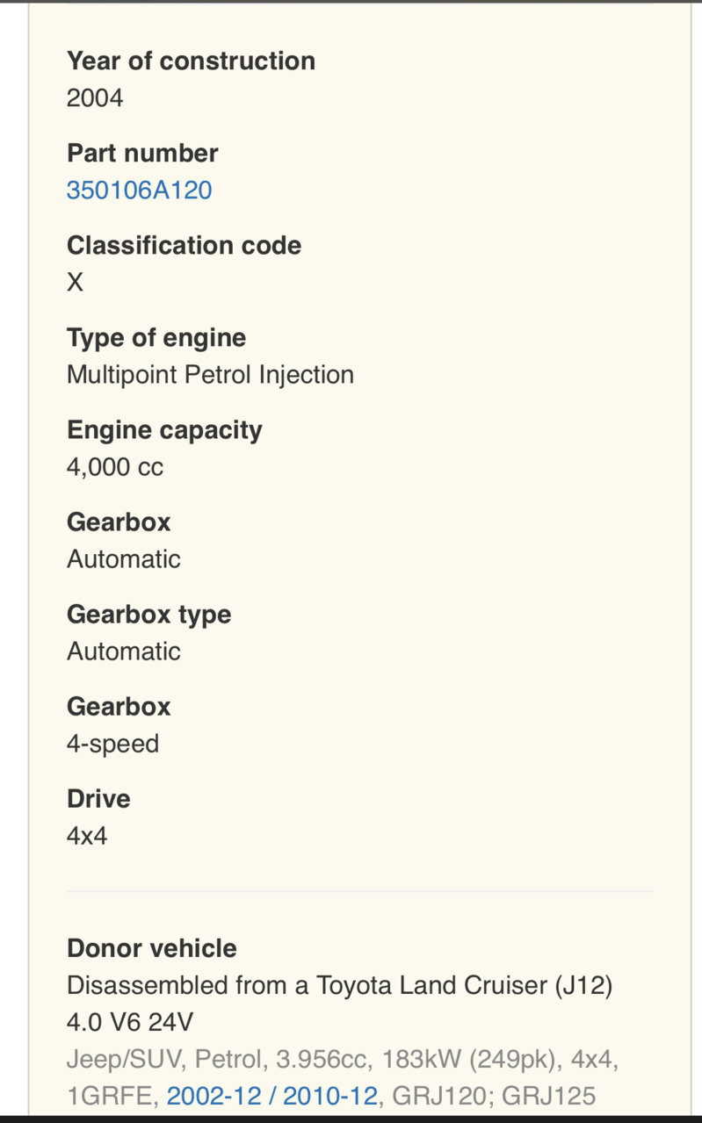Select the classification code value X

pyautogui.click(x=75, y=282)
